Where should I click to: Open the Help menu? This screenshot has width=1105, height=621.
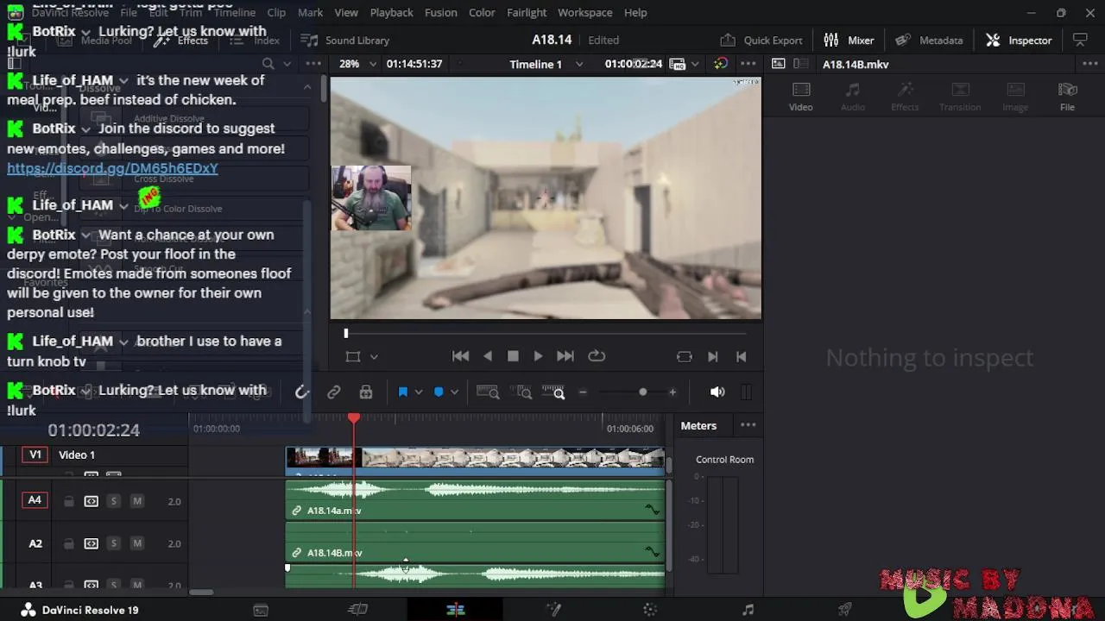coord(635,13)
